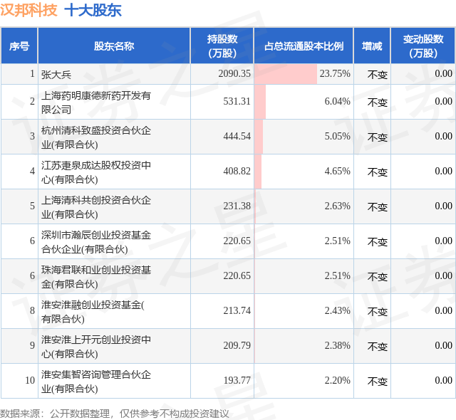
Task: Select 上海药明康德新药开发有限公司 row name
Action: click(95, 103)
